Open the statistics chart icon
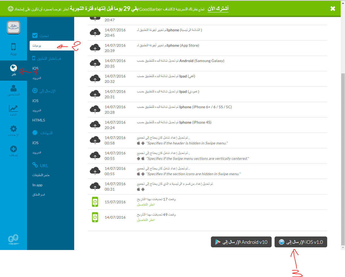Image resolution: width=345 pixels, height=277 pixels. tap(13, 108)
